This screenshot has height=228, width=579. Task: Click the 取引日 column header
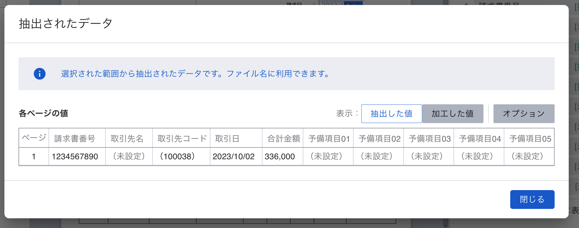click(x=227, y=138)
